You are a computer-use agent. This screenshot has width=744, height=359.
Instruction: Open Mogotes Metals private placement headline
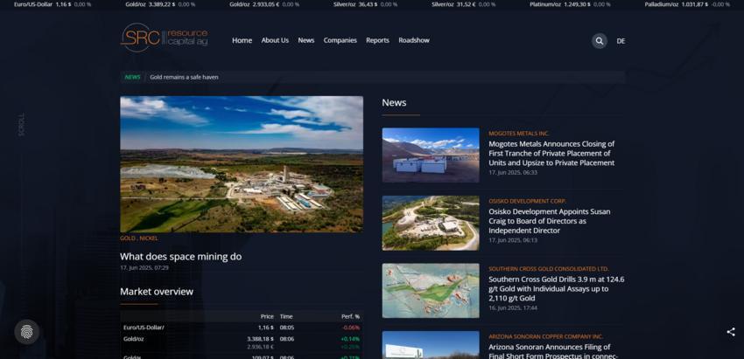click(x=551, y=153)
